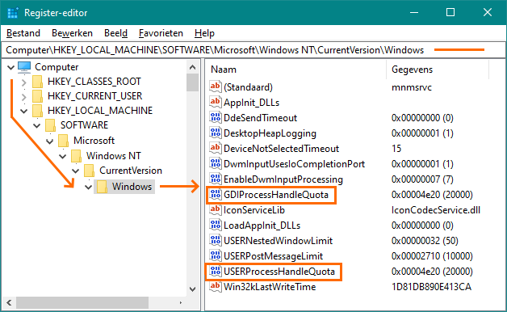
Task: Select the USERProcessHandleQuota value name
Action: coord(279,272)
